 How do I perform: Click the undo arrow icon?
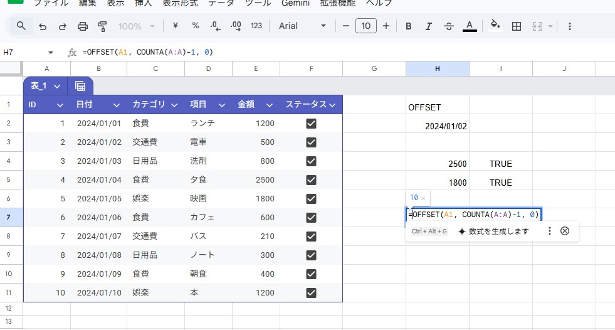[43, 26]
